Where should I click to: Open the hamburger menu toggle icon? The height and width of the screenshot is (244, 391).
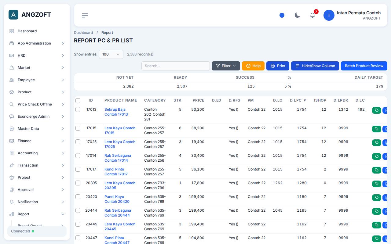click(85, 15)
